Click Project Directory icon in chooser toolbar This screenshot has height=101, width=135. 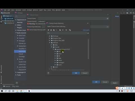[54, 30]
